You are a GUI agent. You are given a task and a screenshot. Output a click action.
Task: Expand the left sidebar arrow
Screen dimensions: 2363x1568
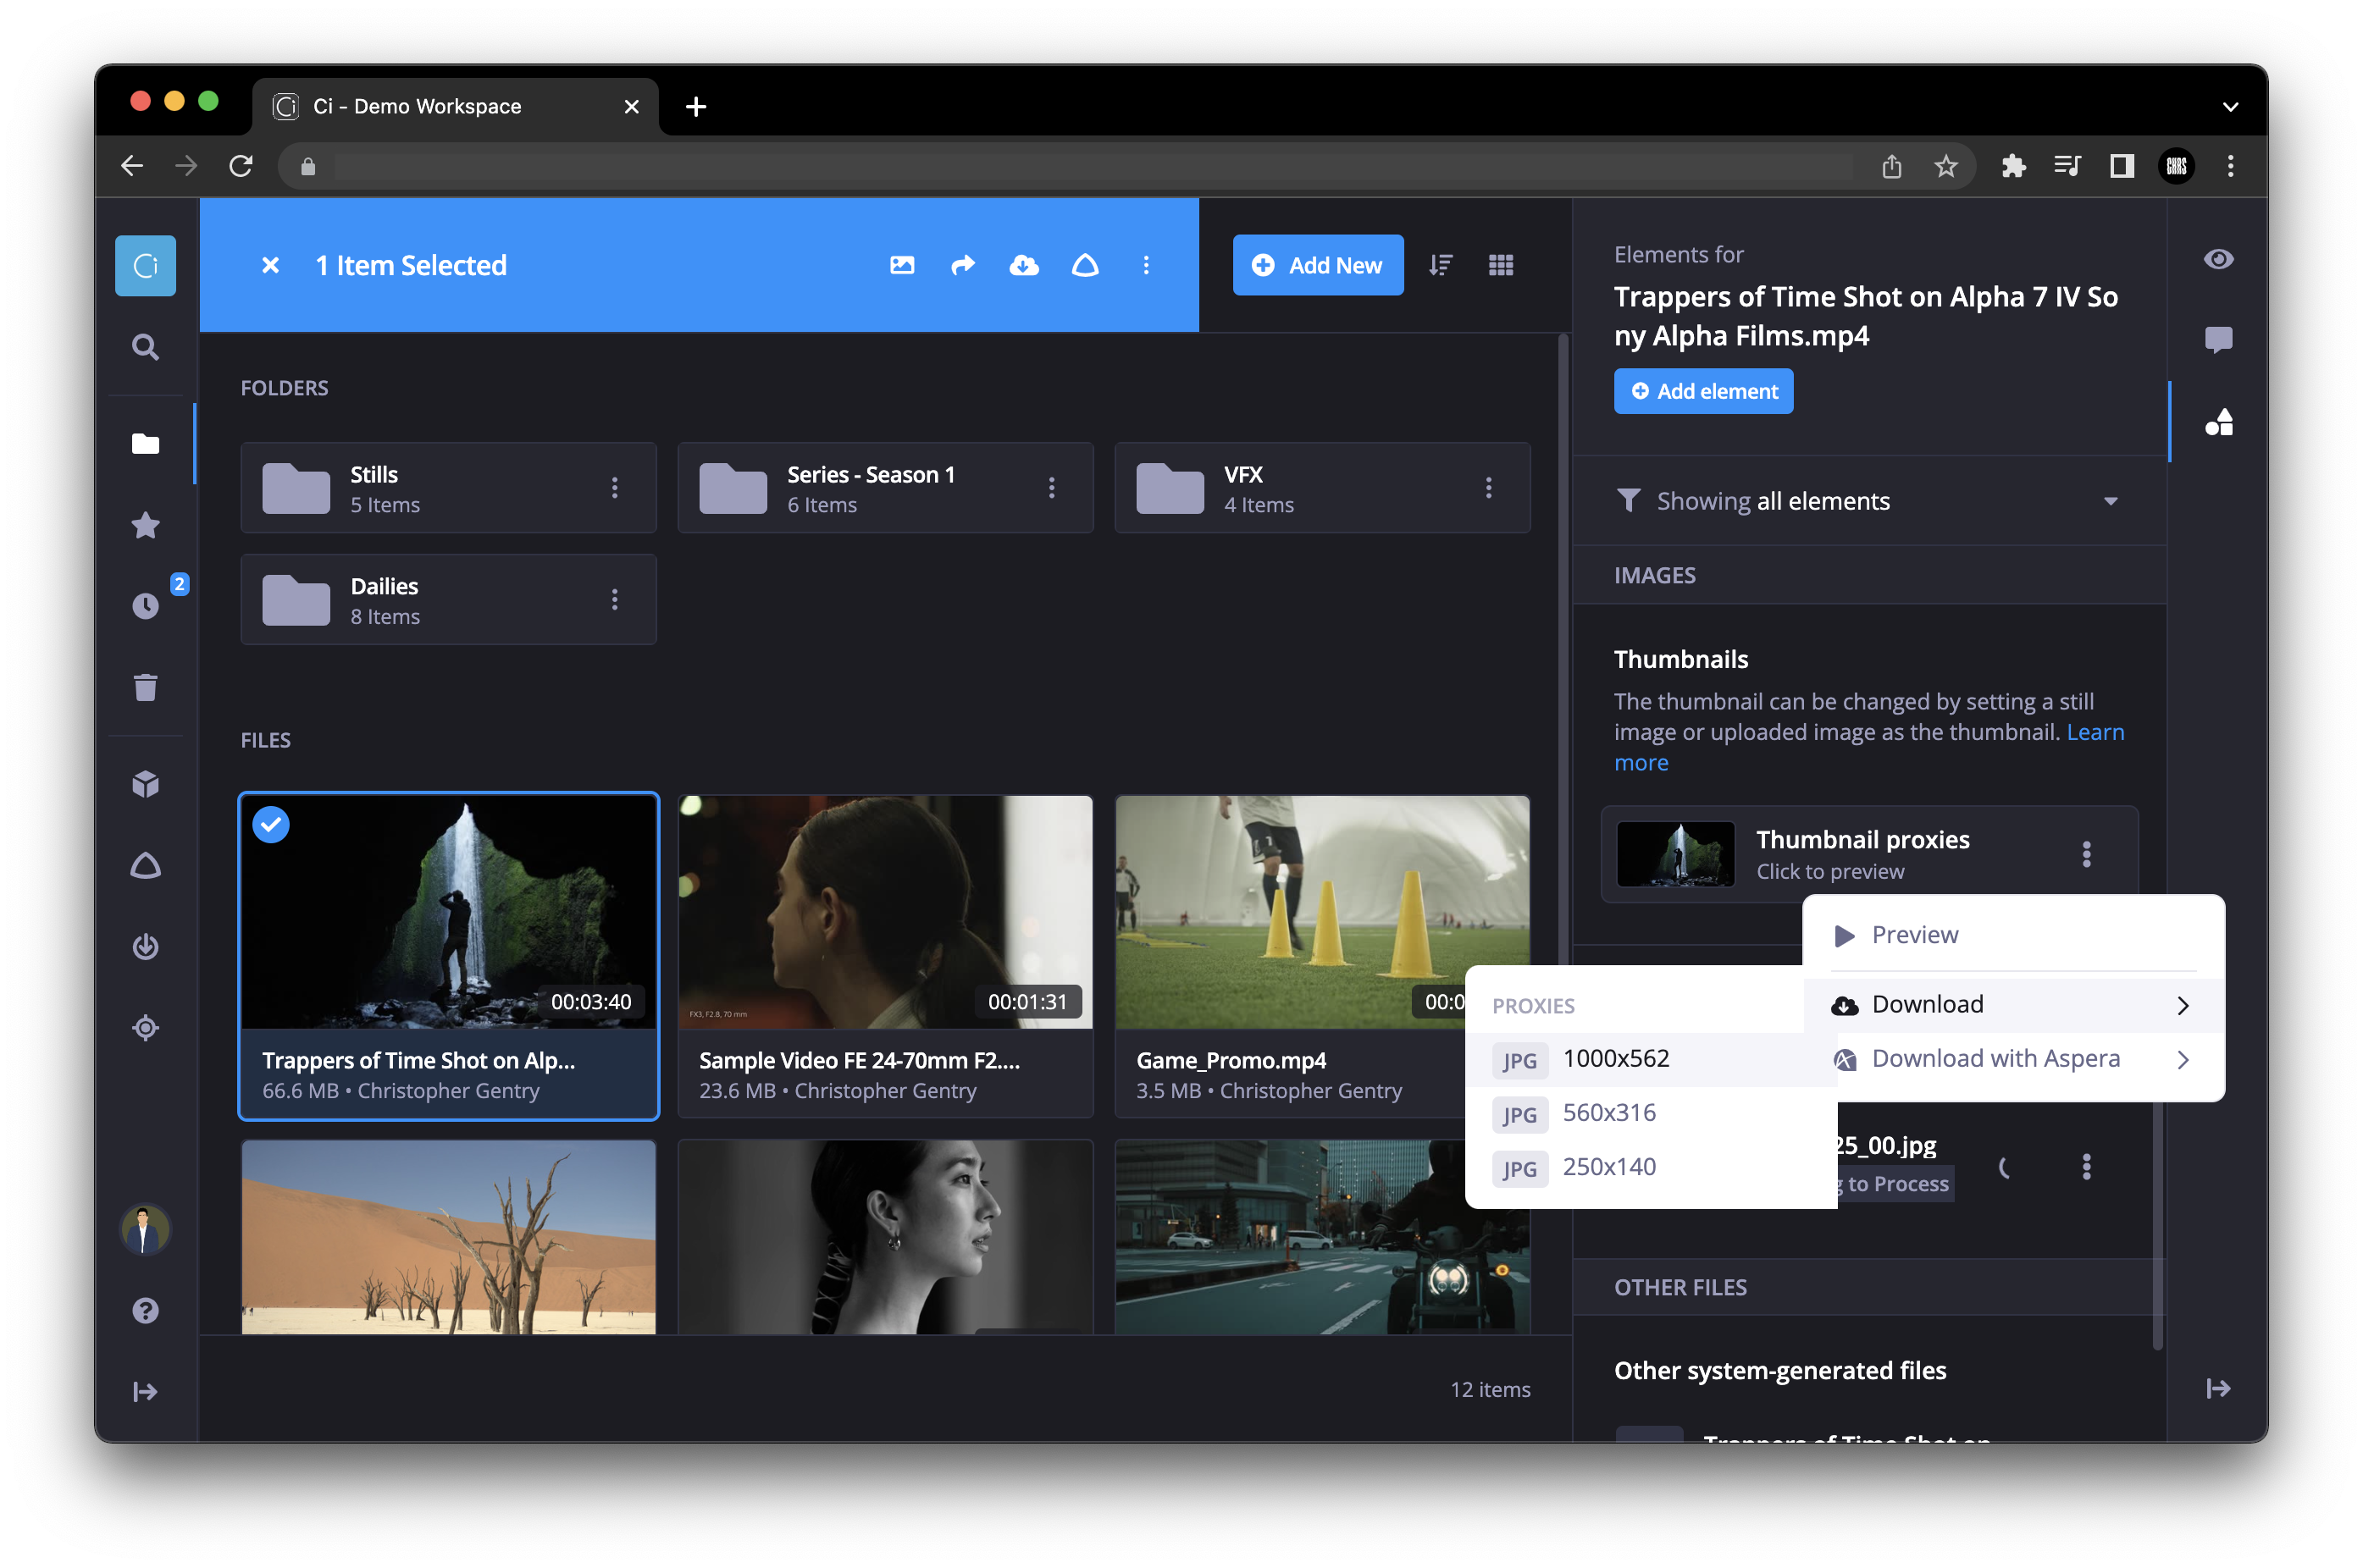145,1391
